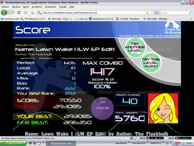The width and height of the screenshot is (194, 146).
Task: Click the Käynnistä start button
Action: coord(13,143)
